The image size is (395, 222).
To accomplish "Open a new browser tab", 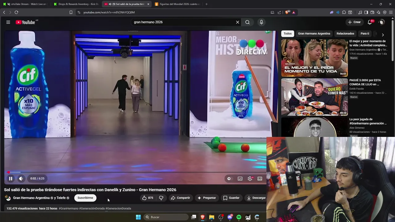I will [206, 4].
